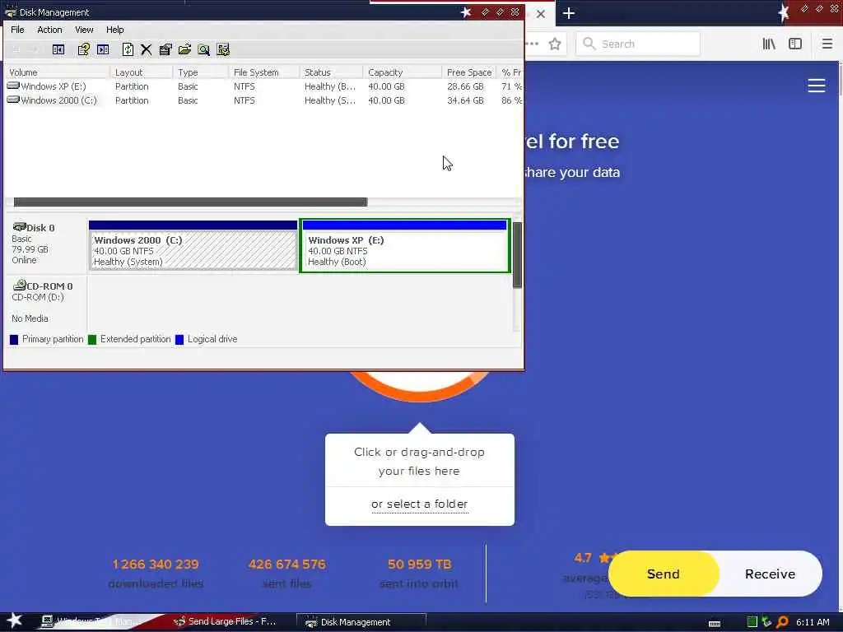
Task: Click the Logical drive legend swatch
Action: [x=179, y=339]
